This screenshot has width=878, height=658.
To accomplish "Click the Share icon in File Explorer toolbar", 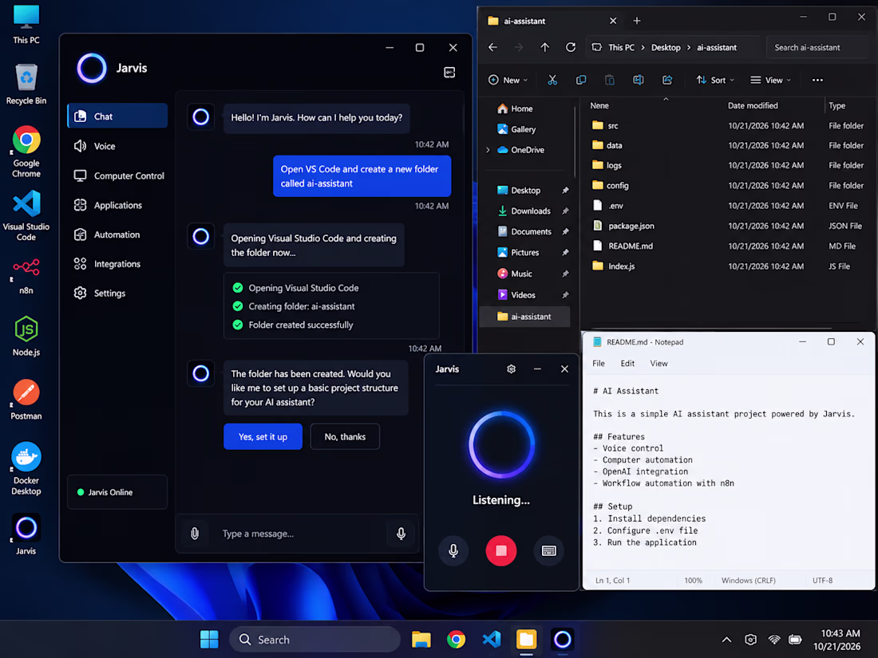I will [x=667, y=80].
